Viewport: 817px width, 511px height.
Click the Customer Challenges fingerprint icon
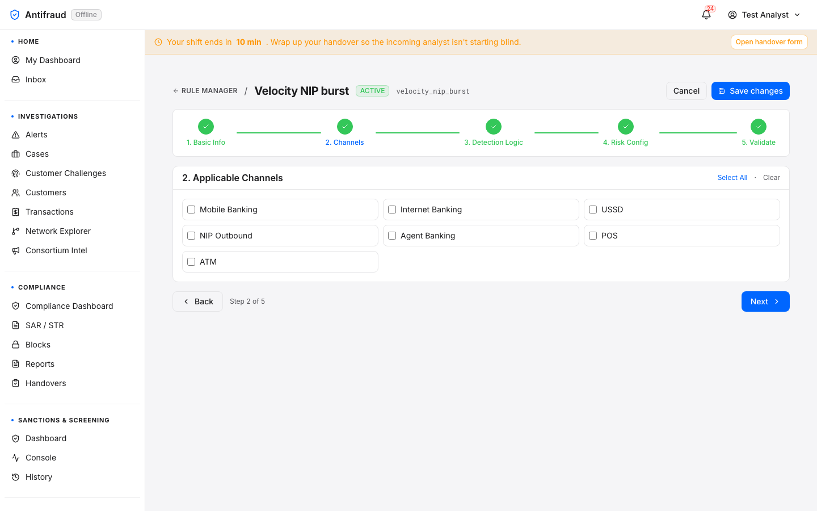click(16, 173)
